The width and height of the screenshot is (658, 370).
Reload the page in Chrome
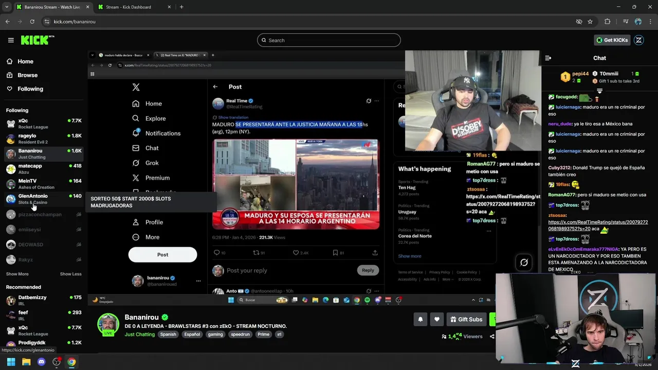click(x=32, y=22)
